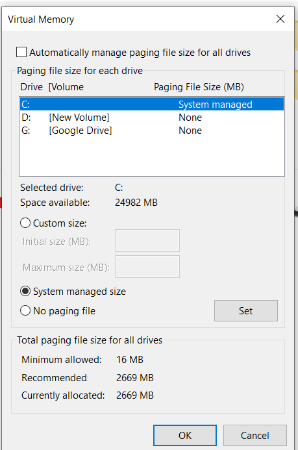Select the C: drive row

coord(152,104)
